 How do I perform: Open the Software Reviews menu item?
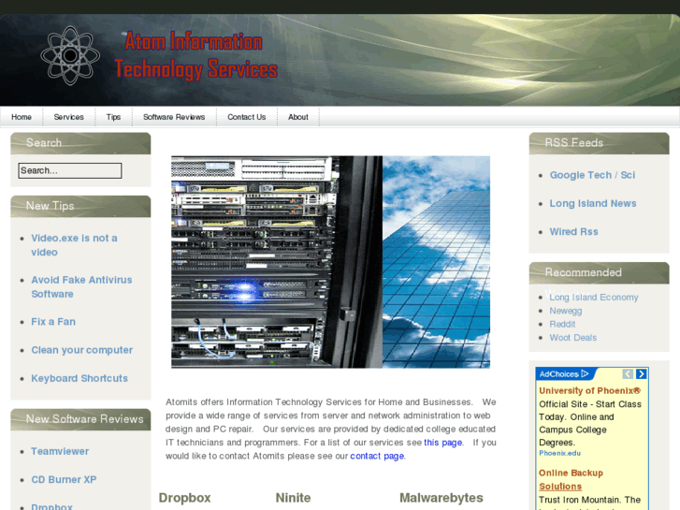(x=174, y=117)
